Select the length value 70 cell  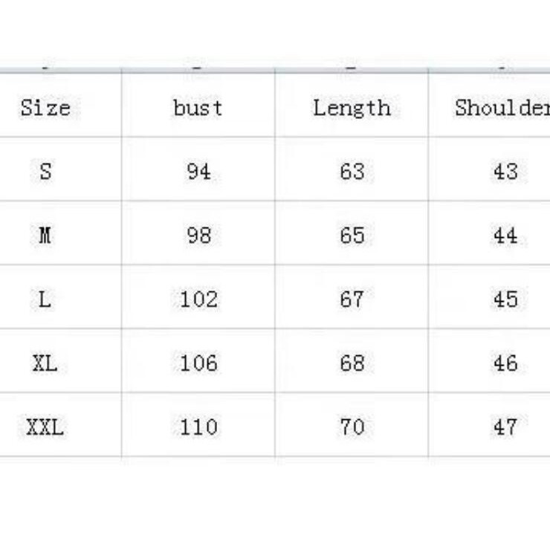click(352, 427)
